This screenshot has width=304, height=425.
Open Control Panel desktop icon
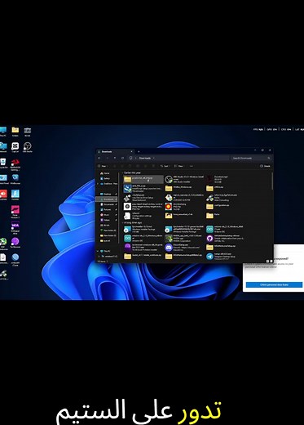click(3, 179)
